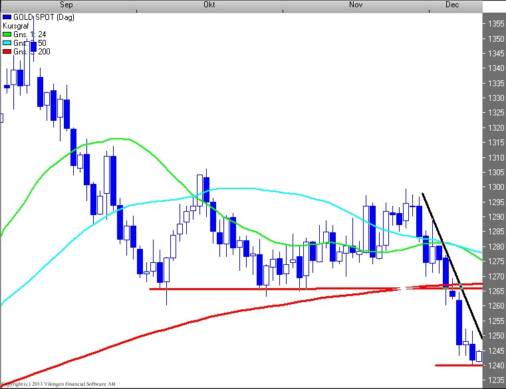Click the 1275 price axis label
Viewport: 506px width, 389px height.
[495, 262]
